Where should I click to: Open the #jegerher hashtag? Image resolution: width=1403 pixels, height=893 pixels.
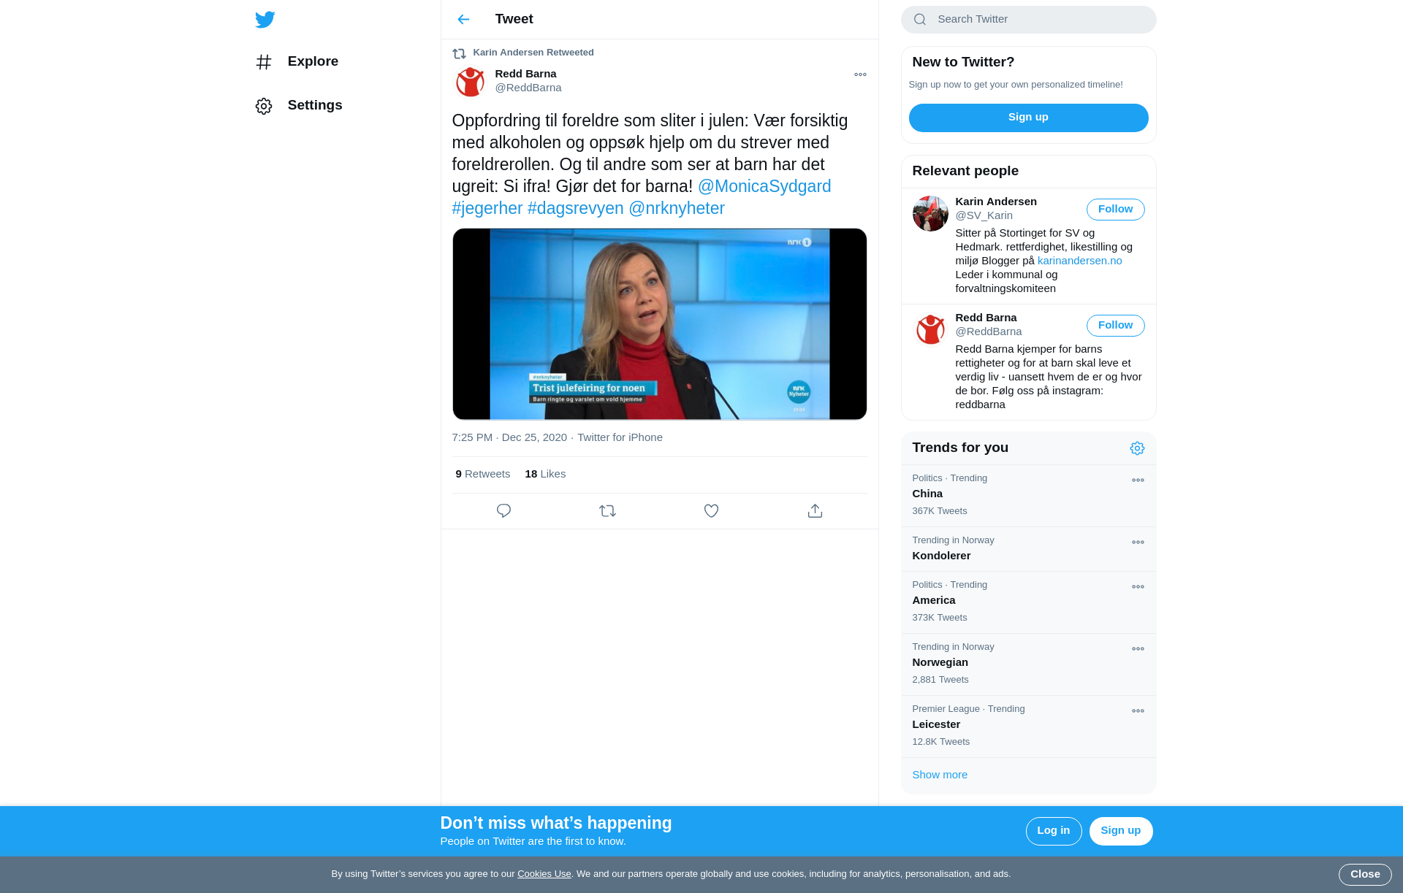pyautogui.click(x=487, y=208)
